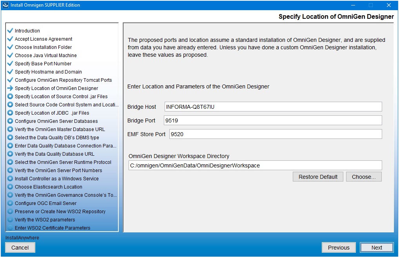Click the checkmark icon beside Introduction
399x257 pixels.
click(10, 31)
